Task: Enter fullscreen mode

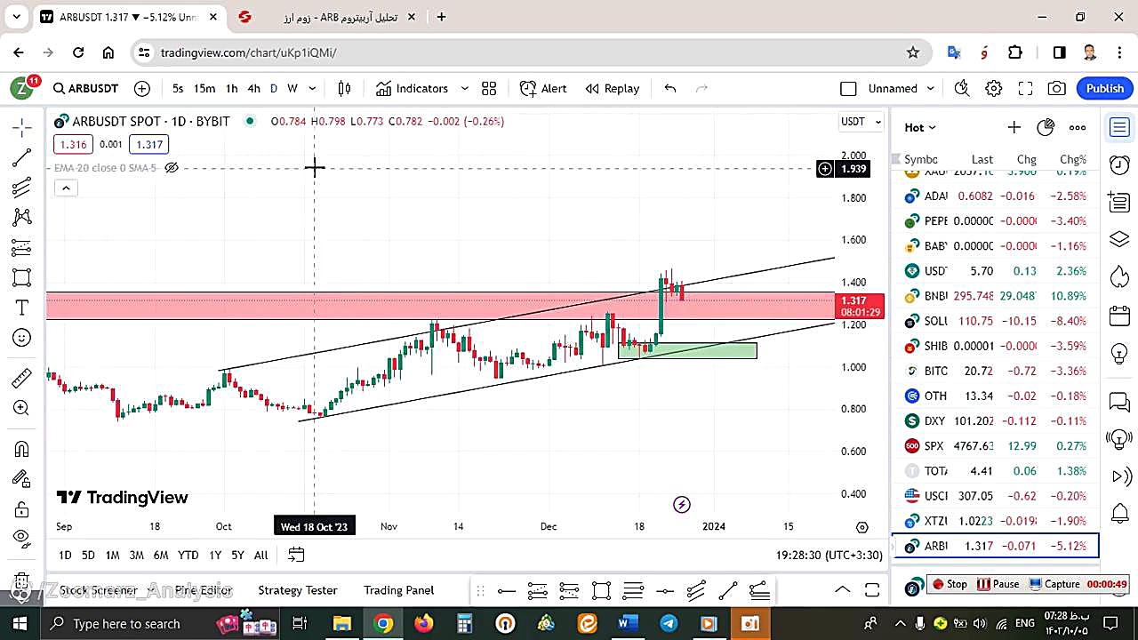Action: point(1025,88)
